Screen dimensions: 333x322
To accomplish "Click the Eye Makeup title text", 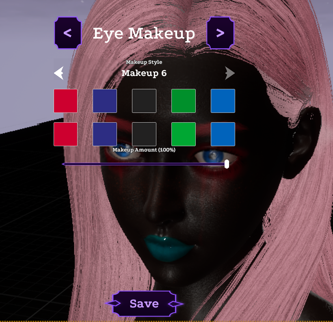I will coord(144,34).
